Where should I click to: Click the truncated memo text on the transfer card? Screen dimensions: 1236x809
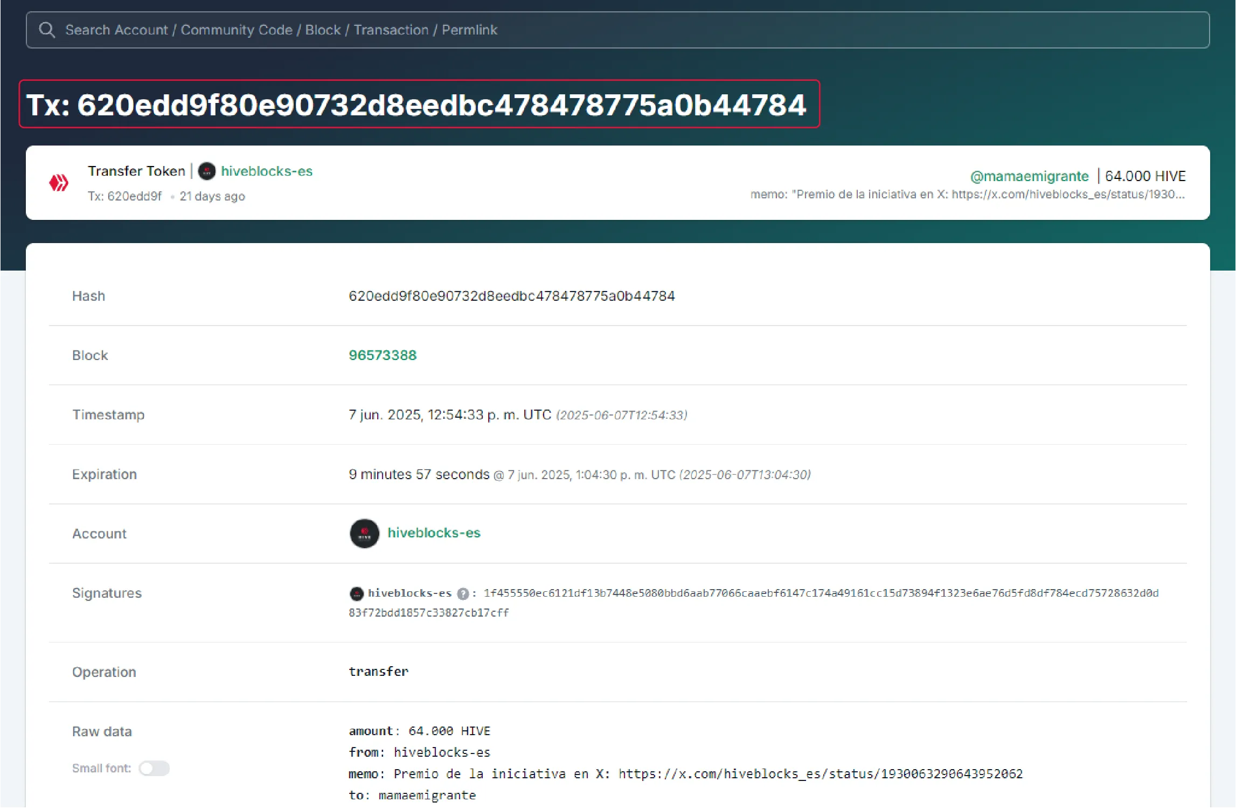[x=967, y=195]
